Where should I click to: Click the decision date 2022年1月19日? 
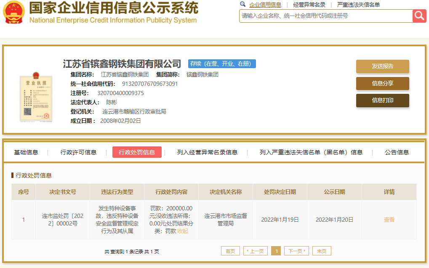280,220
